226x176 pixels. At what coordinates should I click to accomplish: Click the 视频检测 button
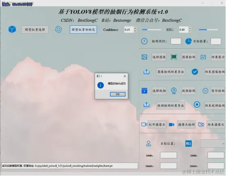(188, 91)
